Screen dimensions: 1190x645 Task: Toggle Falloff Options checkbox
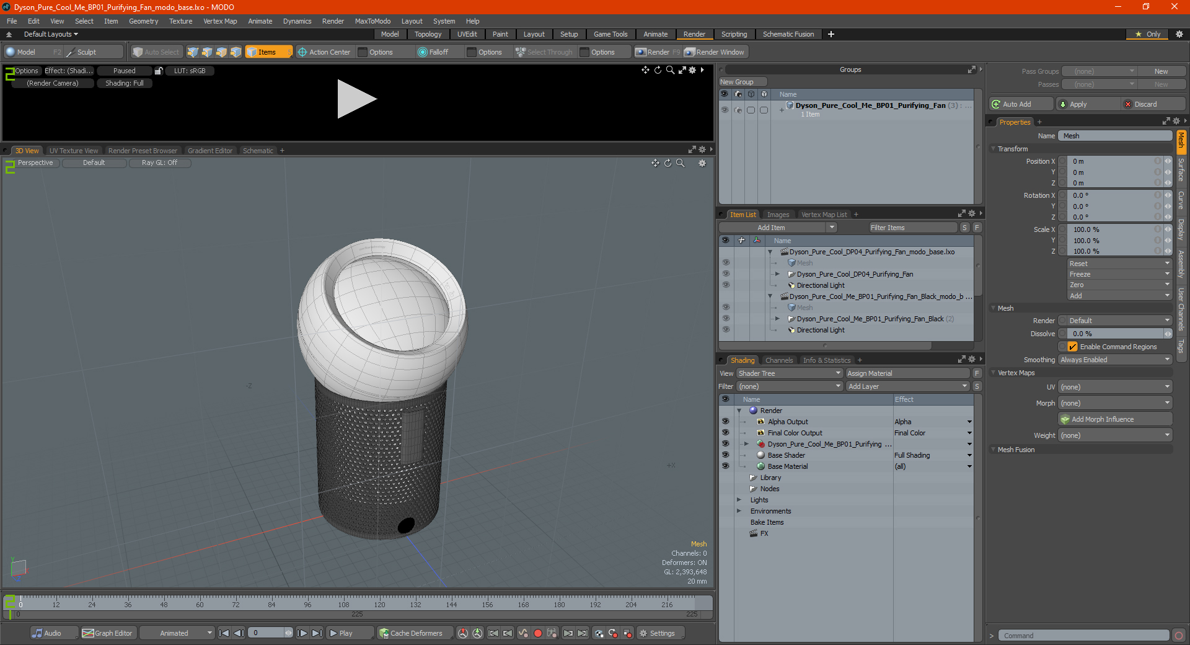[x=472, y=52]
